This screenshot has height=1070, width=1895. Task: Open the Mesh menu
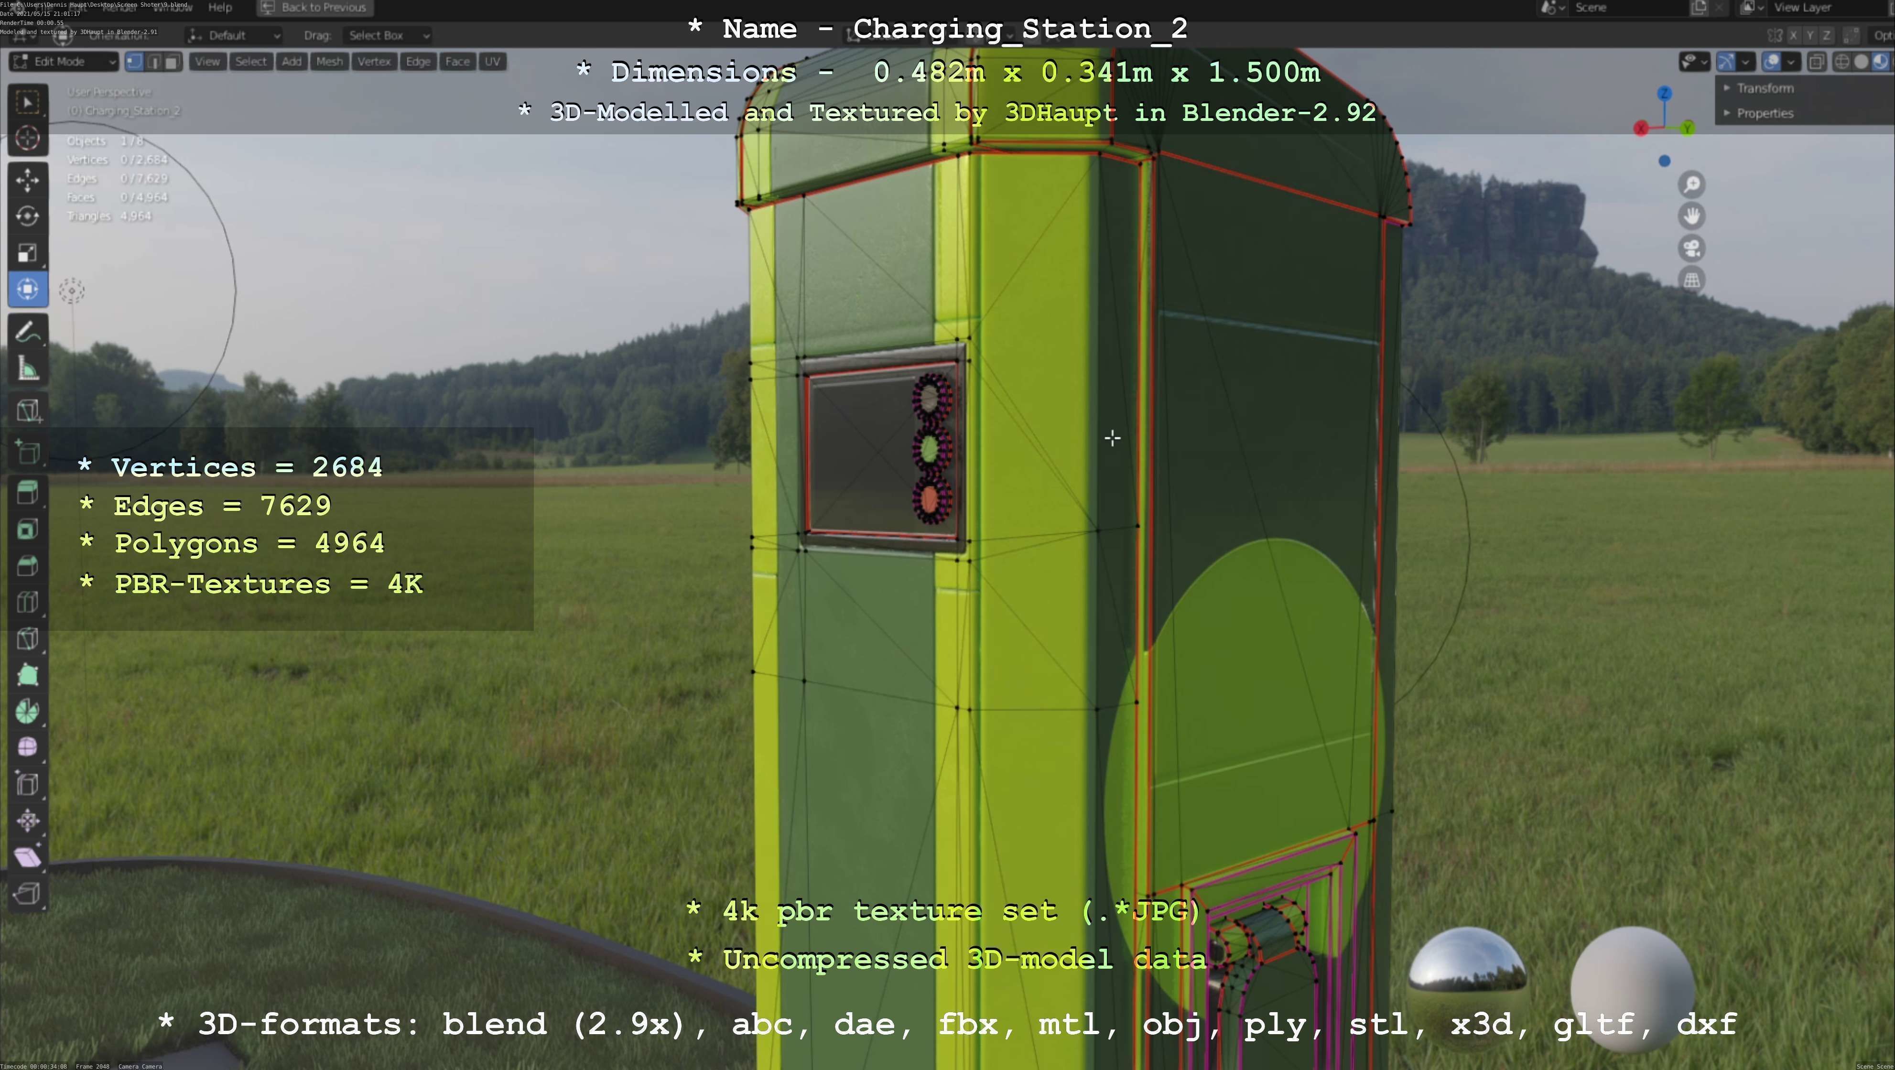click(329, 62)
